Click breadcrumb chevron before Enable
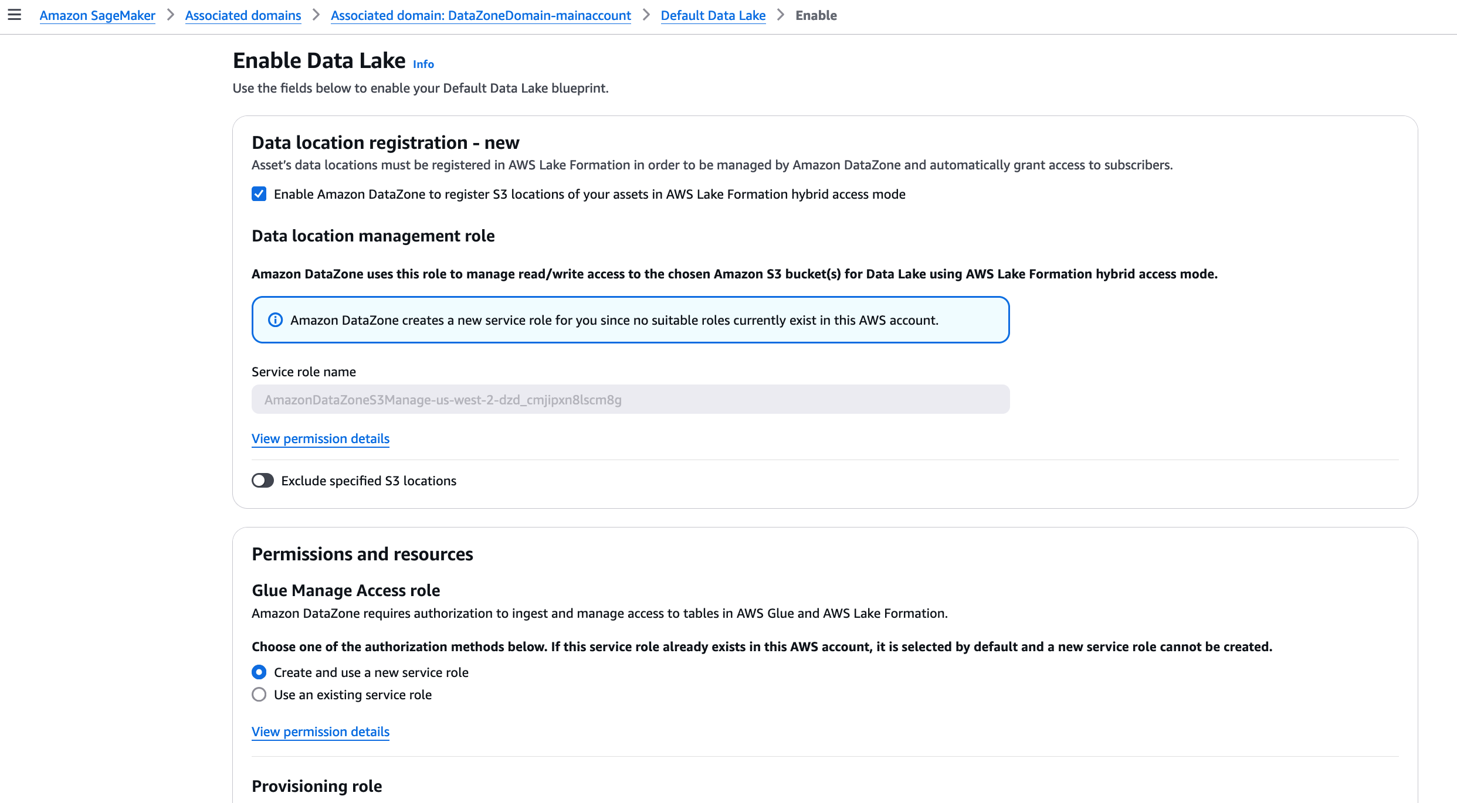 (x=781, y=15)
